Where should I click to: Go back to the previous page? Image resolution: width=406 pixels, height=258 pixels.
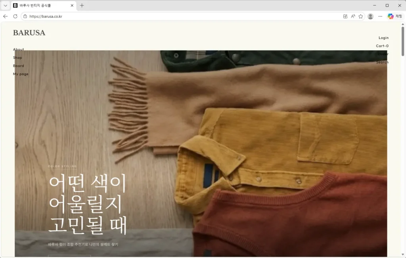tap(6, 16)
